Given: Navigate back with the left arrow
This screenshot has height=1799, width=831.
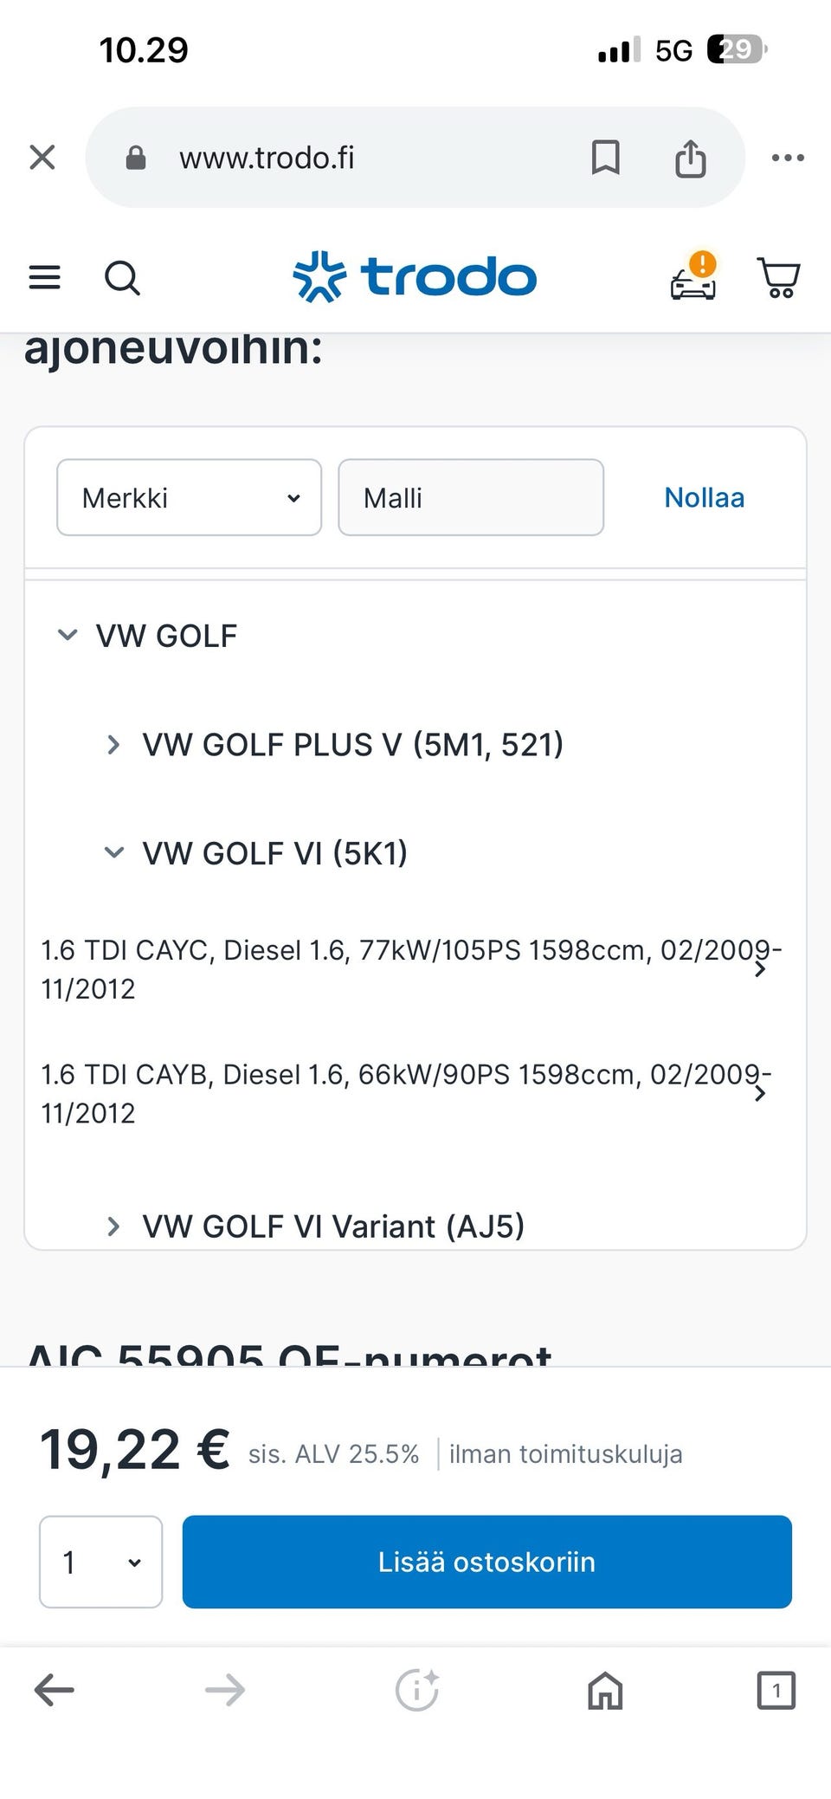Looking at the screenshot, I should [x=54, y=1690].
